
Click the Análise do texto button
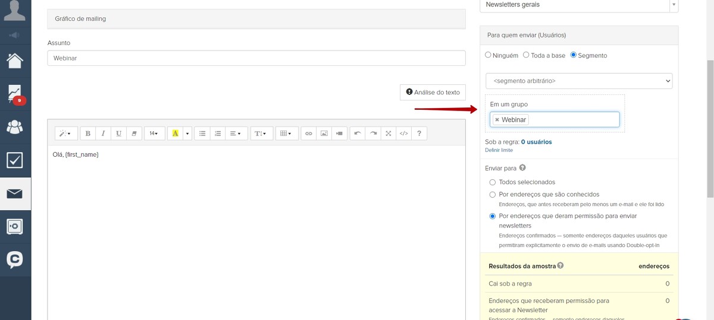click(433, 92)
